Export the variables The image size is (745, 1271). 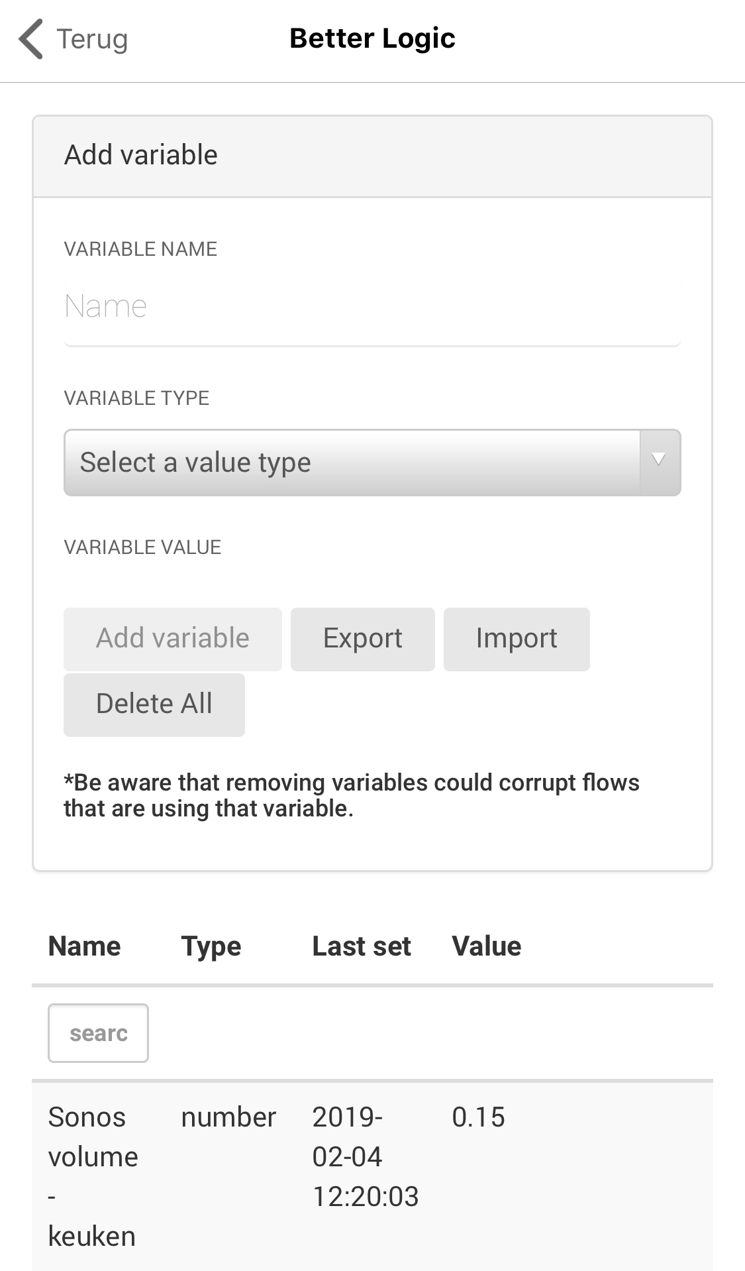(x=362, y=639)
